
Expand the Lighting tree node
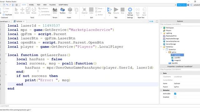(161, 33)
